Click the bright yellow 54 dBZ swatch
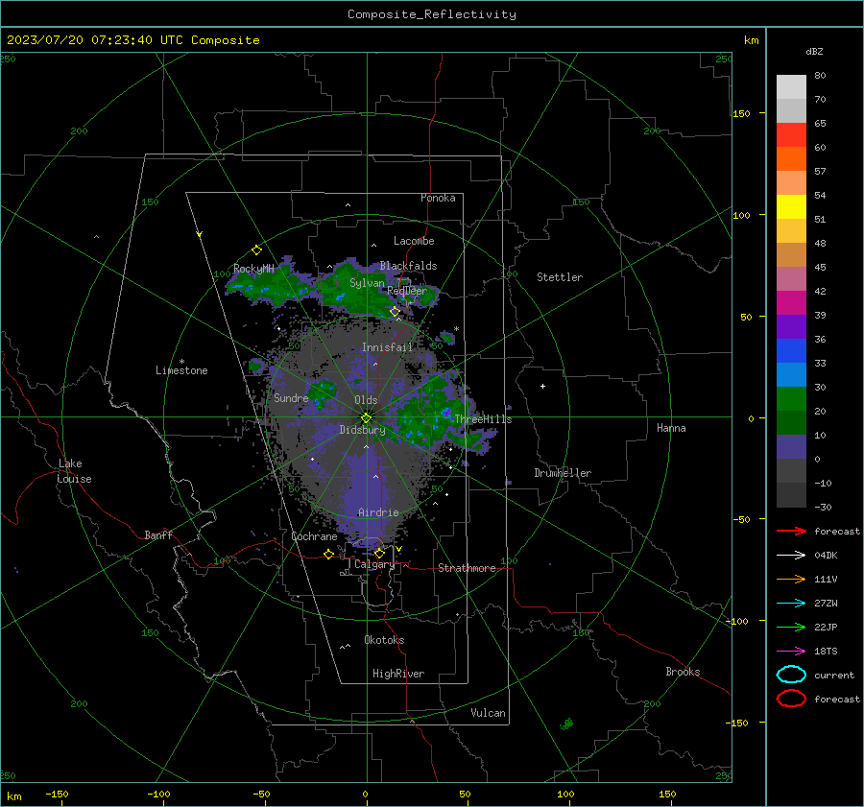The height and width of the screenshot is (807, 864). click(791, 207)
